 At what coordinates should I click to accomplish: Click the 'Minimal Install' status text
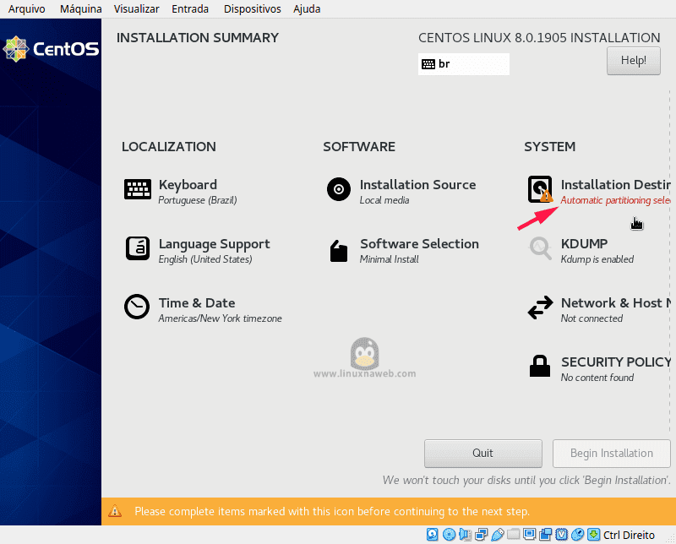(390, 259)
